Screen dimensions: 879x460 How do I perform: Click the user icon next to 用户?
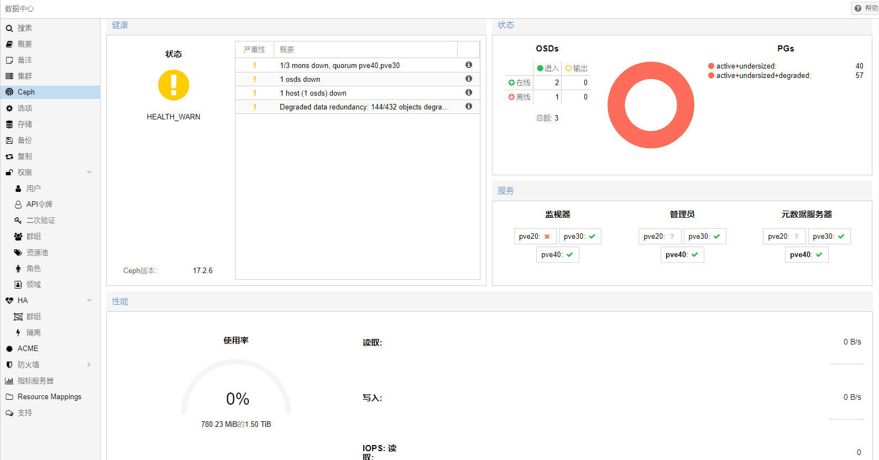pos(18,189)
